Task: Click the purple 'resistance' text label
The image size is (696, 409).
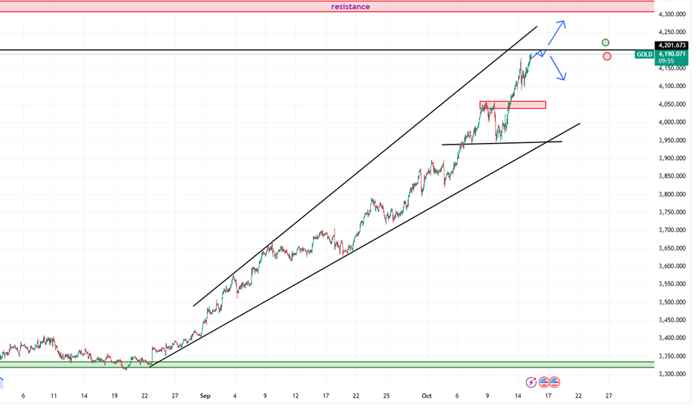Action: point(350,7)
